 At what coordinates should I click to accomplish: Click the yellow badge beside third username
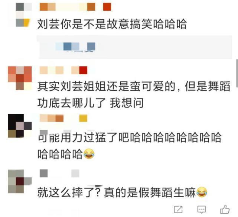click(x=83, y=119)
